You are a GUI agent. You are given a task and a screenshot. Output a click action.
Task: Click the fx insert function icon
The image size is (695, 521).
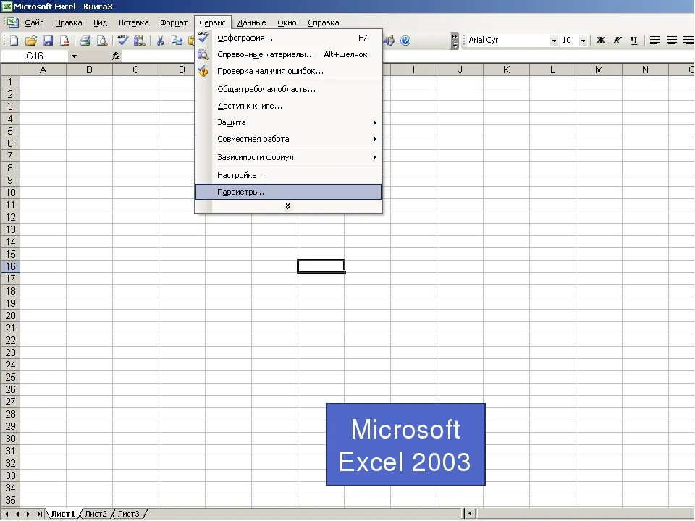pos(115,56)
